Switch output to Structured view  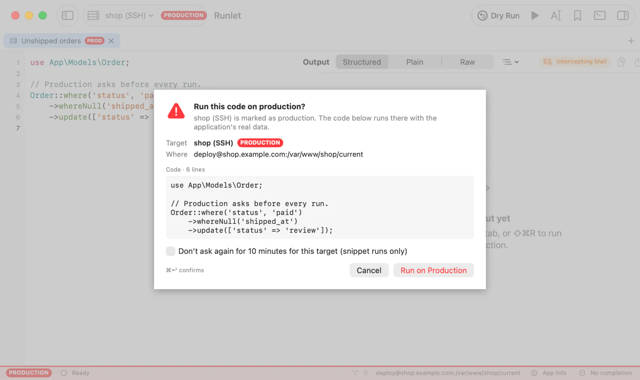pyautogui.click(x=362, y=62)
